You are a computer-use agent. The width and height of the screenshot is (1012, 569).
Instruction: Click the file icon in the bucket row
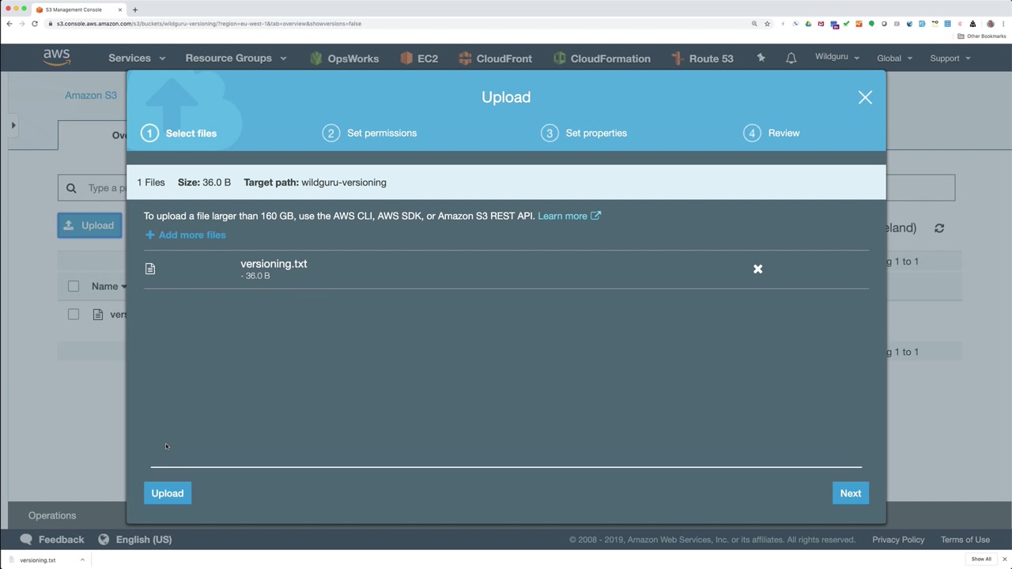pos(98,315)
